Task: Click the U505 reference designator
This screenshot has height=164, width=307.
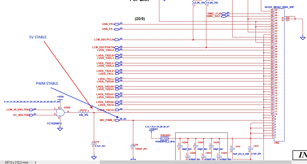Action: [x=67, y=107]
